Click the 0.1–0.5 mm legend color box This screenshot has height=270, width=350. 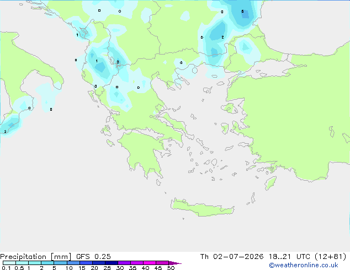click(9, 263)
